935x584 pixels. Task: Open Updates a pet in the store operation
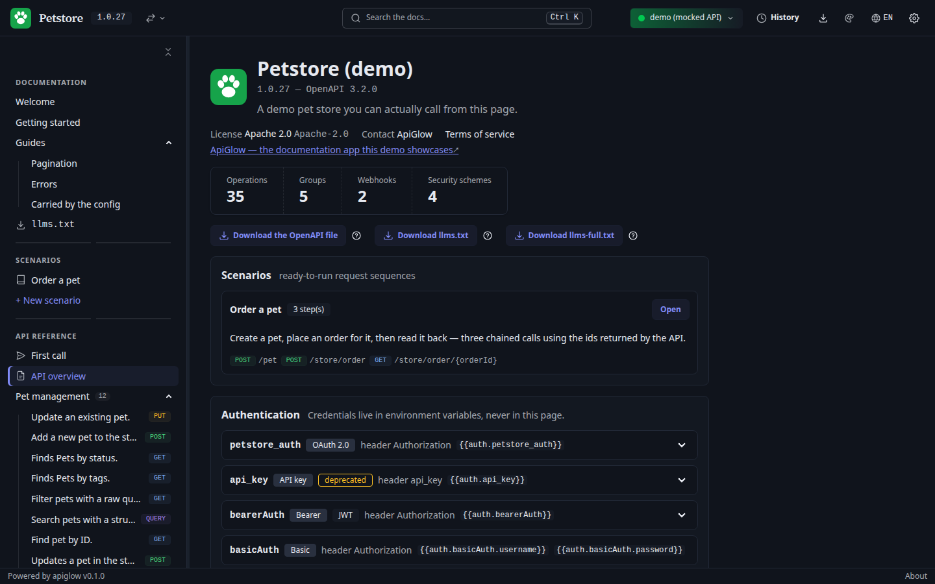click(x=101, y=560)
